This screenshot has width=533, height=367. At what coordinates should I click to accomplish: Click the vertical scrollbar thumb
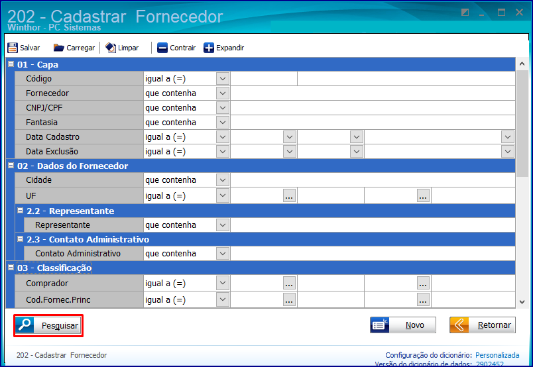click(x=522, y=124)
